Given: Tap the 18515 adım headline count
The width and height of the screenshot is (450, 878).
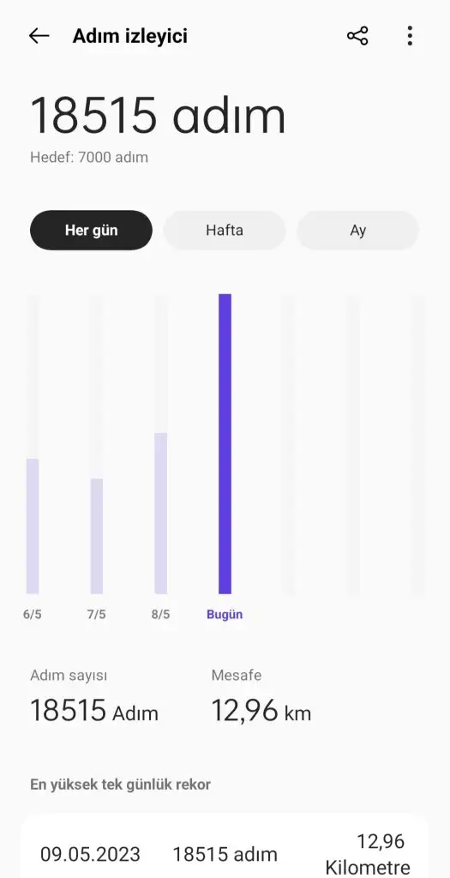Looking at the screenshot, I should point(157,116).
